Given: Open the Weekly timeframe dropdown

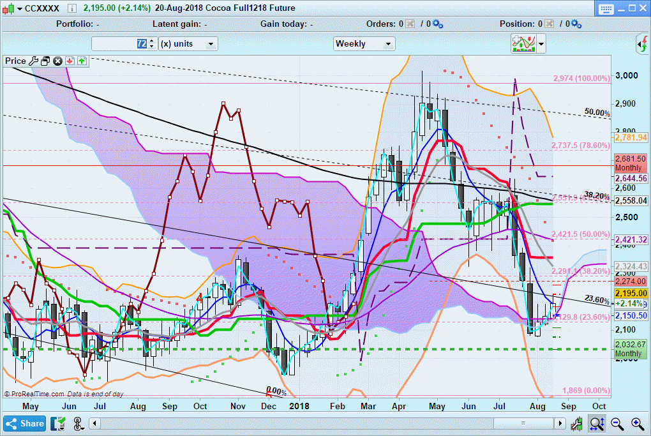Looking at the screenshot, I should pos(364,43).
